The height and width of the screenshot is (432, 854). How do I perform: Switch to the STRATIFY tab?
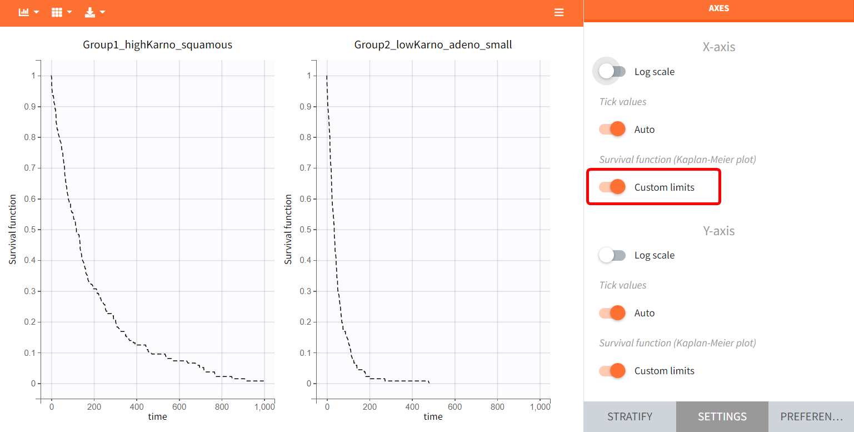pos(630,416)
